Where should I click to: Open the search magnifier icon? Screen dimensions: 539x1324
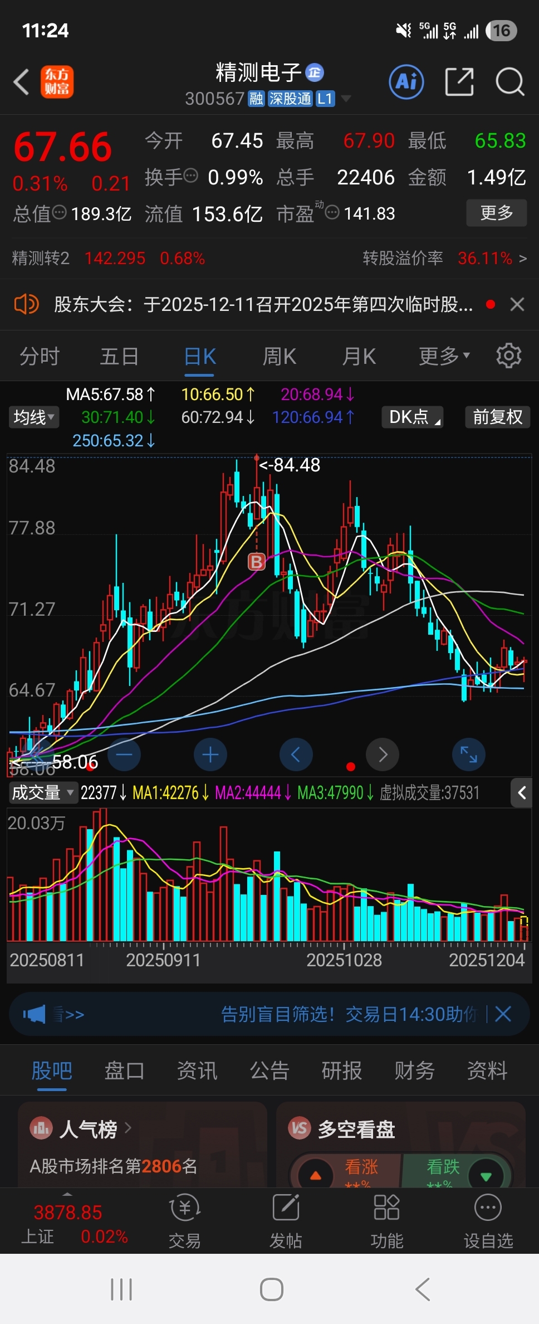(x=510, y=82)
